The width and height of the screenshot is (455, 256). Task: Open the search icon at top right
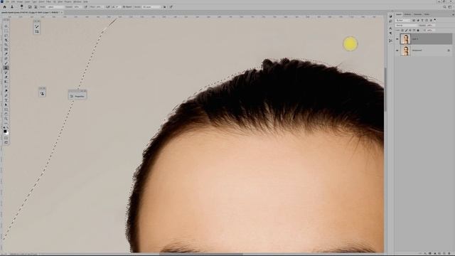point(444,7)
